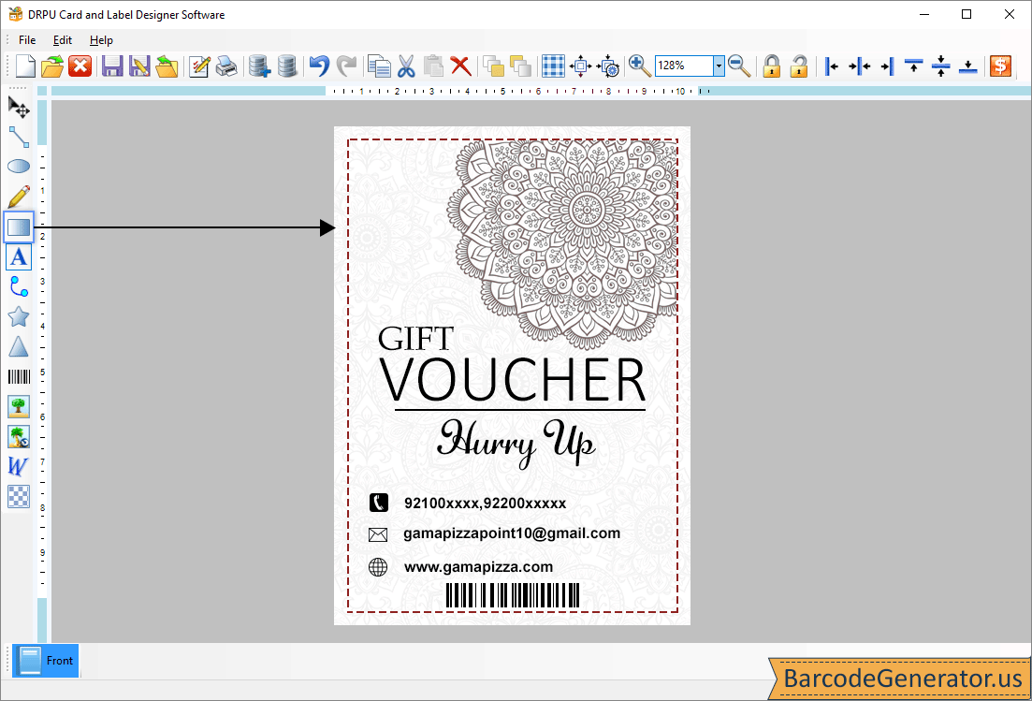Align objects to right edge
This screenshot has height=701, width=1032.
pos(887,66)
